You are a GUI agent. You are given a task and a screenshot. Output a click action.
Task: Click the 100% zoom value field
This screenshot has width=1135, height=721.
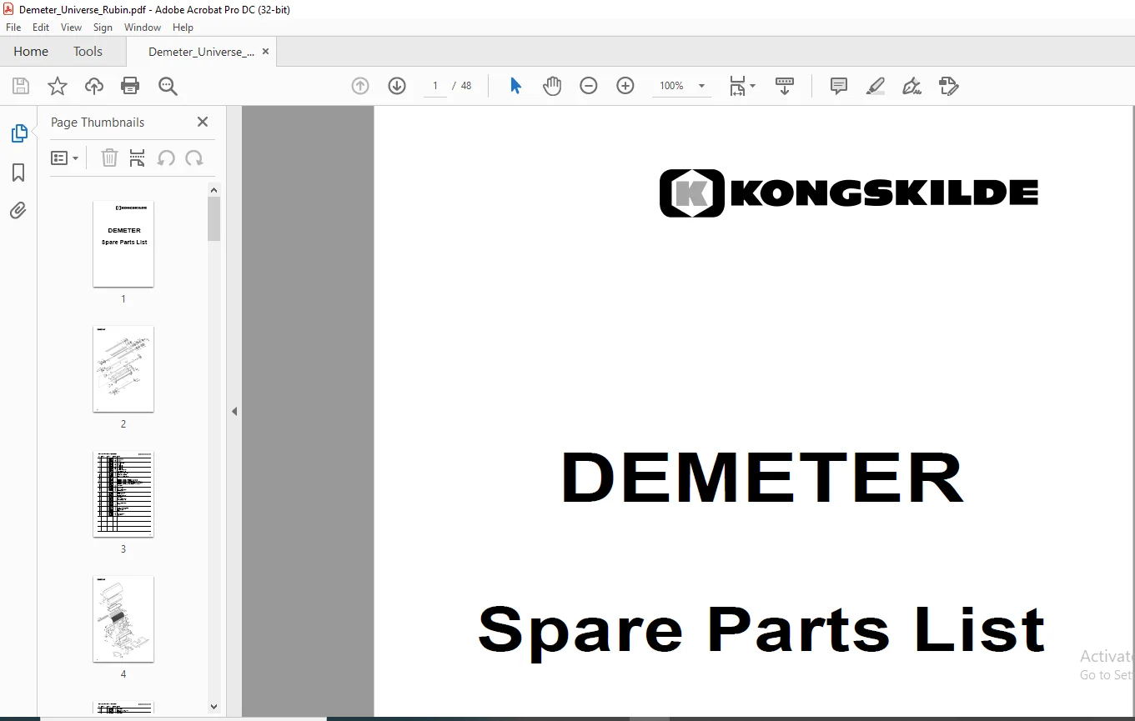(x=671, y=86)
